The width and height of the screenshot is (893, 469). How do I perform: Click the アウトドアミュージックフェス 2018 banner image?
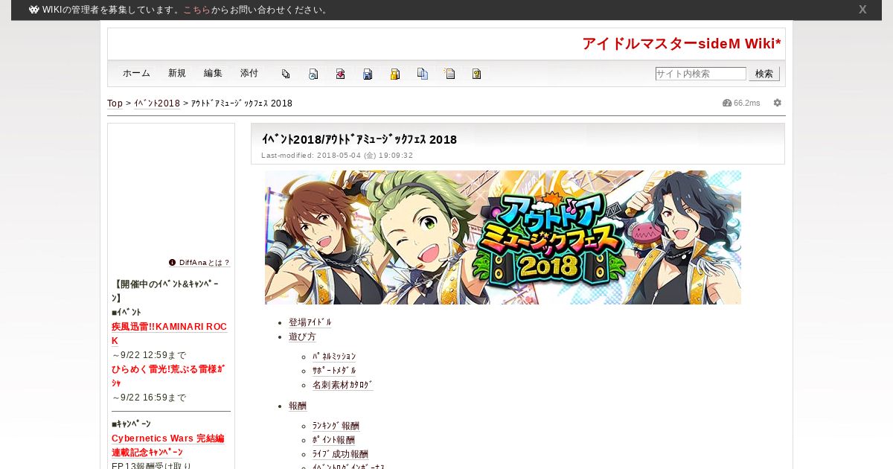tap(503, 237)
